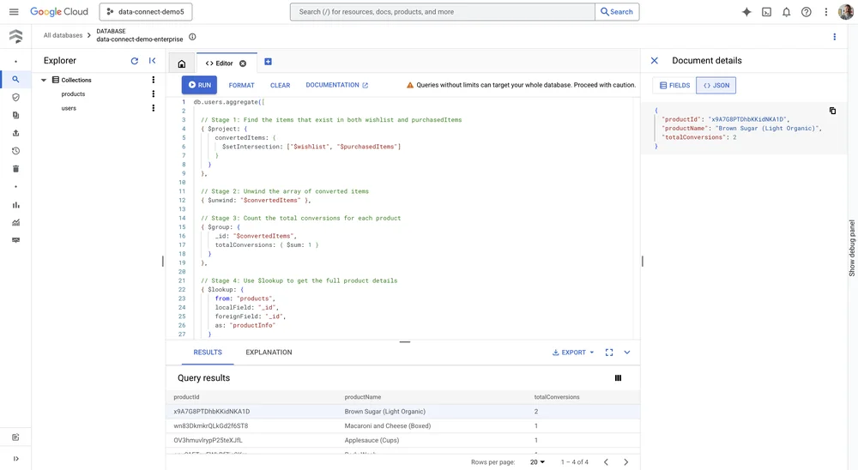The image size is (858, 470).
Task: Switch document details to JSON view
Action: [x=716, y=86]
